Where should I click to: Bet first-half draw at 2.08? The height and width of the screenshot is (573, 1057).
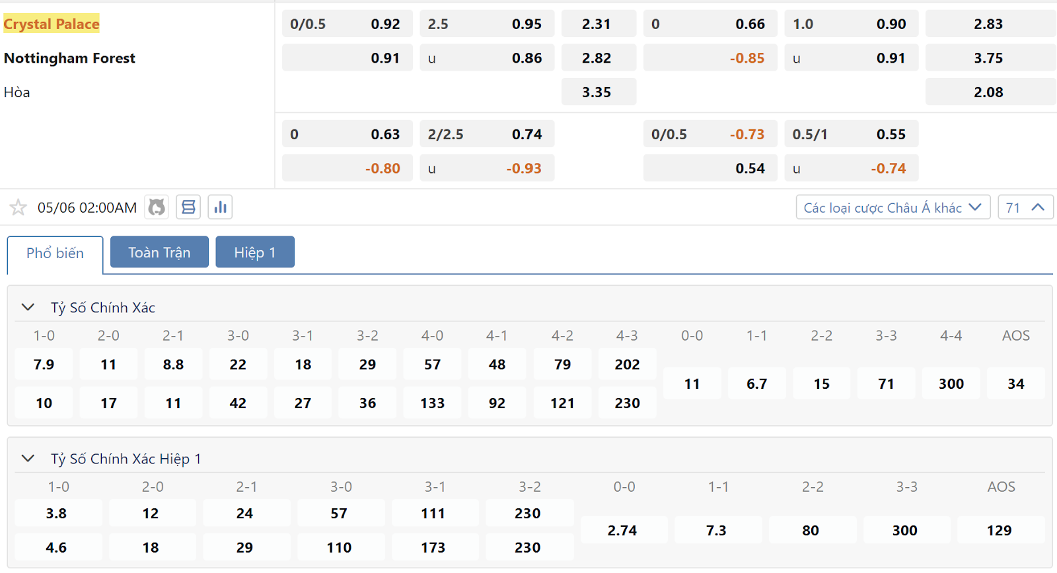coord(990,92)
